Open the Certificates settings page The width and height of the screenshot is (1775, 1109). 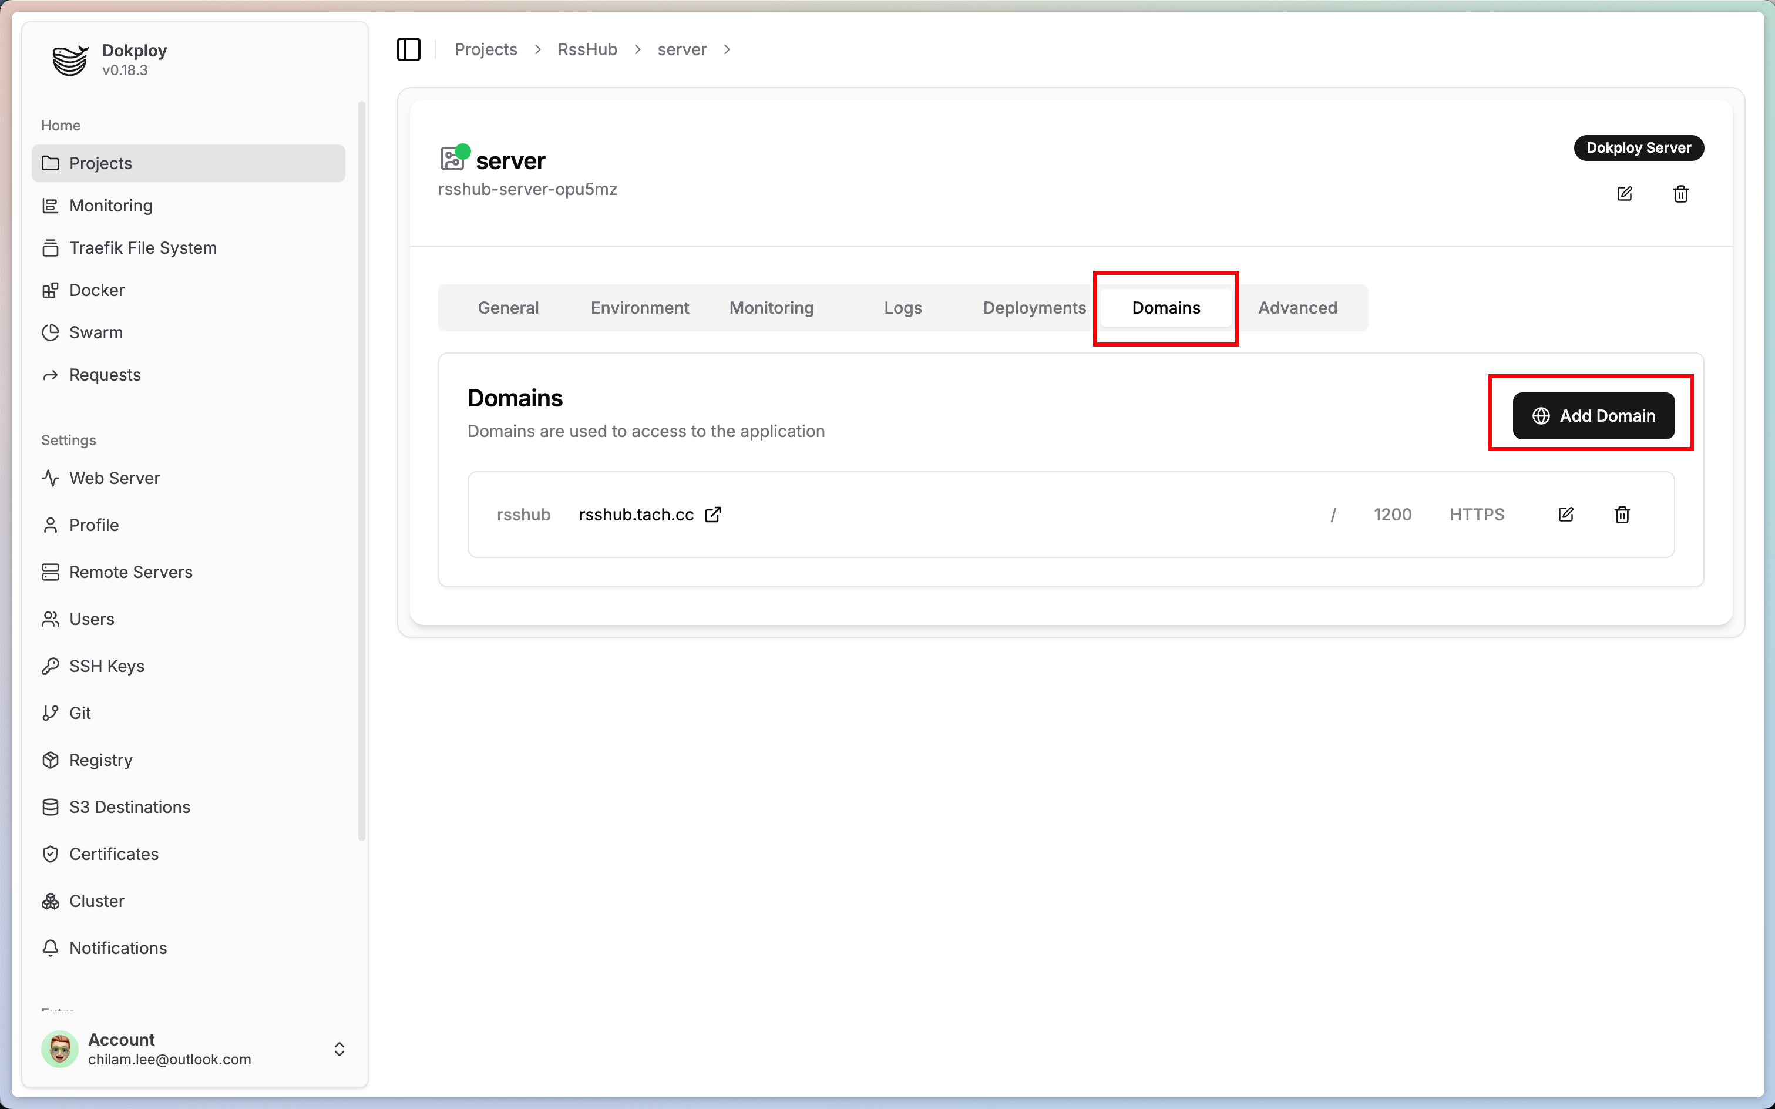(x=114, y=853)
